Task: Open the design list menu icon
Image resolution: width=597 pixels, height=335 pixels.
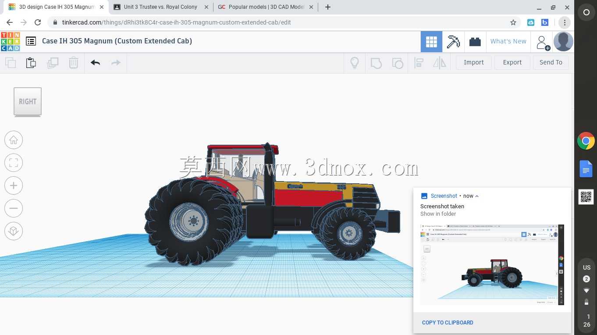Action: point(31,41)
